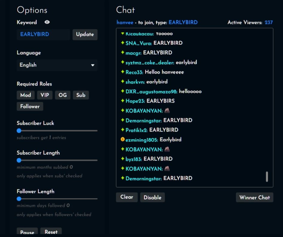Toggle the OG required role
Image resolution: width=283 pixels, height=237 pixels.
[63, 95]
